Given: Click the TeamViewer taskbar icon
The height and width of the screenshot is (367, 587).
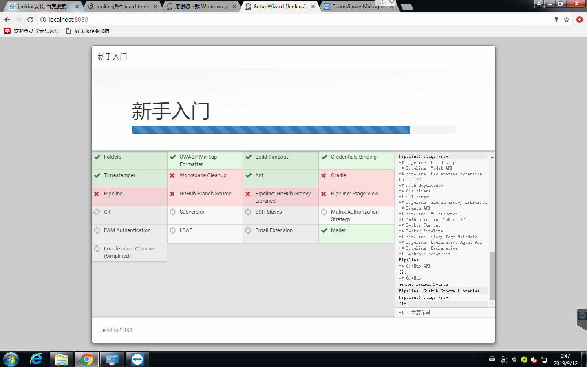Looking at the screenshot, I should 137,360.
